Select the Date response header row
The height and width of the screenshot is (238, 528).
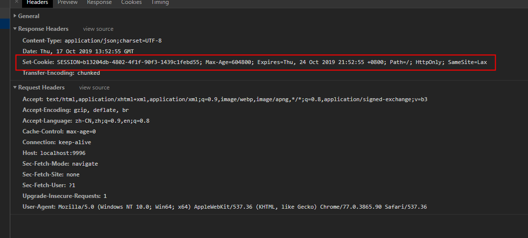pyautogui.click(x=78, y=51)
